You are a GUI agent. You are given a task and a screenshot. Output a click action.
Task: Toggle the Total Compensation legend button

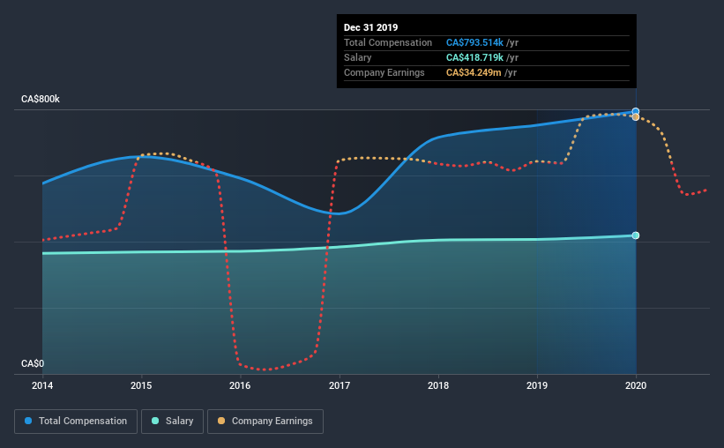76,422
